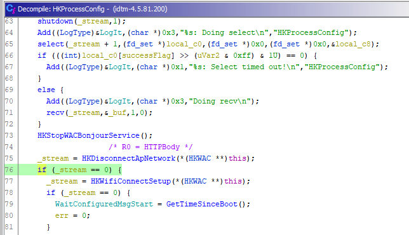Click HKWifiConnectSetup function name
The image size is (409, 235).
[130, 181]
